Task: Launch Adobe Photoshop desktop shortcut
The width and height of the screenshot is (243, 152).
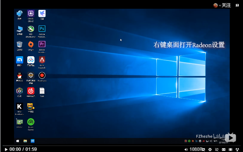Action: pyautogui.click(x=42, y=32)
